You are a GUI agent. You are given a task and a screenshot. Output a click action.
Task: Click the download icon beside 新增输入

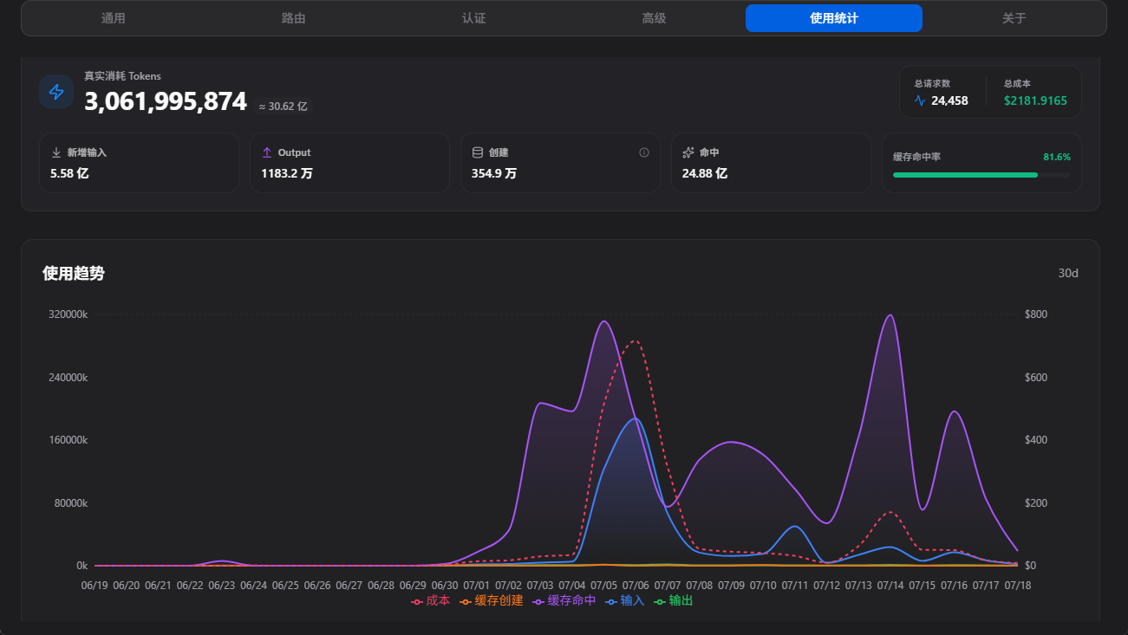pos(56,152)
